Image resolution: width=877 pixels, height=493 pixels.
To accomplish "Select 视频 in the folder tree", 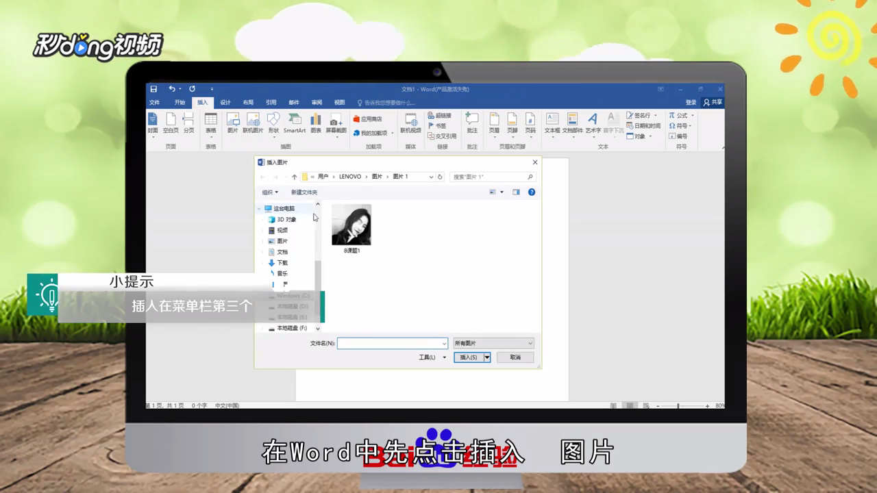I will point(278,231).
